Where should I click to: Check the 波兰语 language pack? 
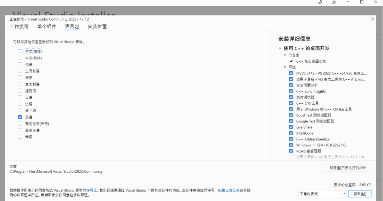(20, 110)
